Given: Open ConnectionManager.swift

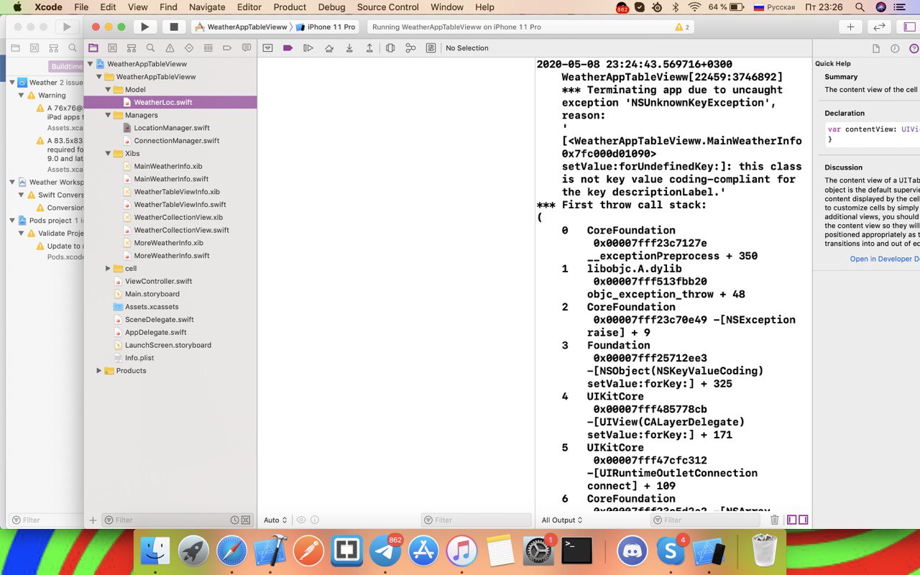Looking at the screenshot, I should coord(176,141).
